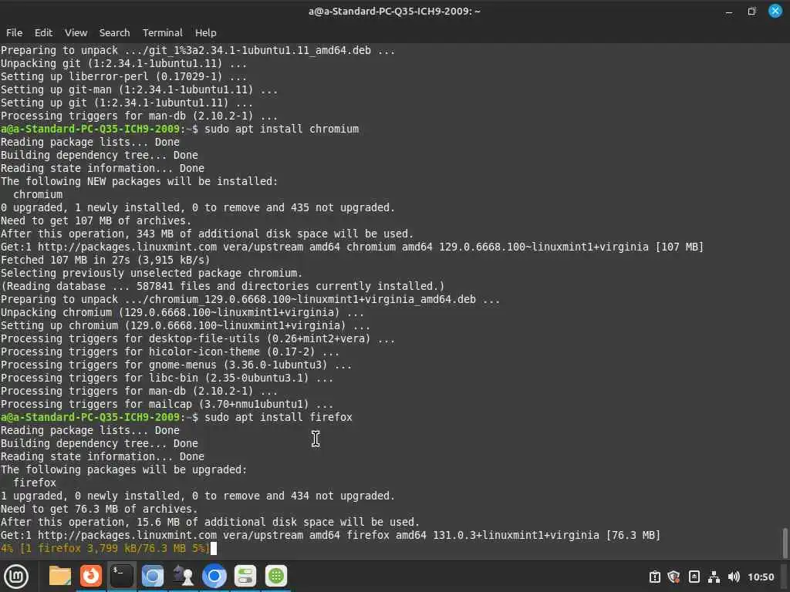Click the firefox packages.linuxmint.com URL line

330,535
